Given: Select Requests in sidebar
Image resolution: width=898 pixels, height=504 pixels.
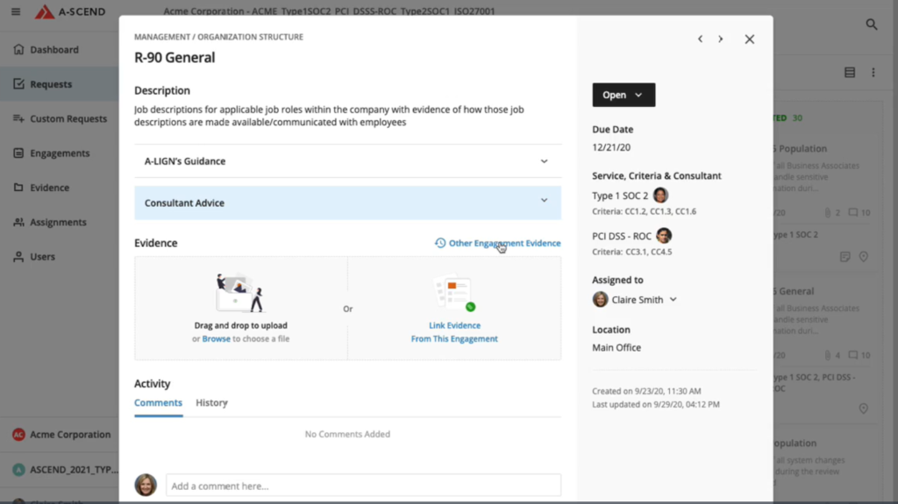Looking at the screenshot, I should [x=60, y=84].
